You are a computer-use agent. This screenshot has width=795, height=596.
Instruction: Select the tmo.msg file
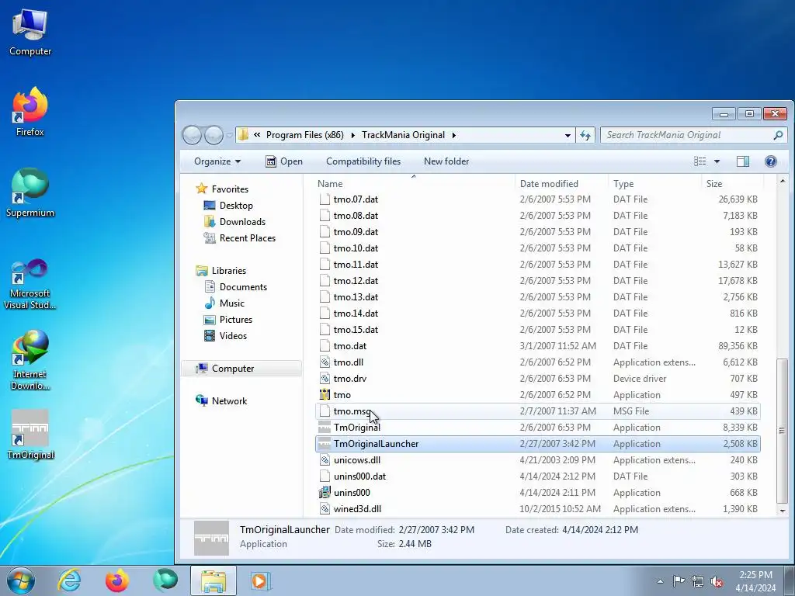coord(538,411)
